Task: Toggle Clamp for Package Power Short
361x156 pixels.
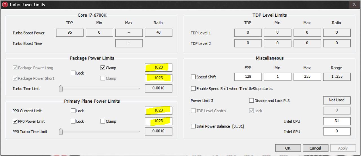Action: click(x=103, y=78)
